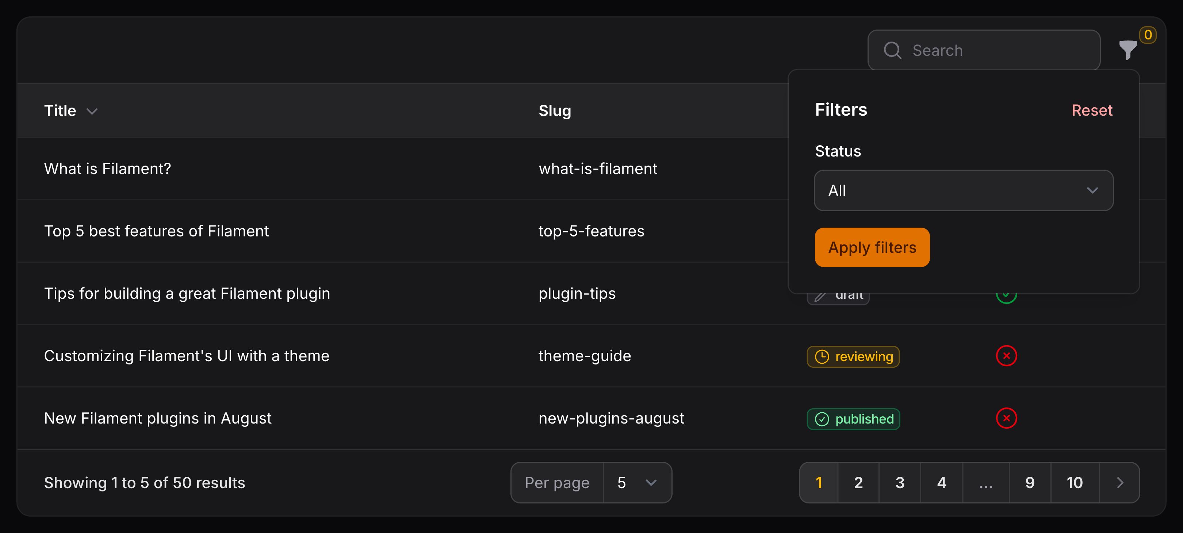The image size is (1183, 533).
Task: Select current page 1 button
Action: [x=819, y=483]
